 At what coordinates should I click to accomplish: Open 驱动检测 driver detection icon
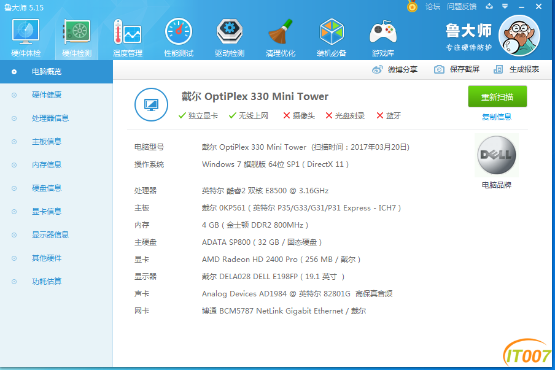pos(230,32)
